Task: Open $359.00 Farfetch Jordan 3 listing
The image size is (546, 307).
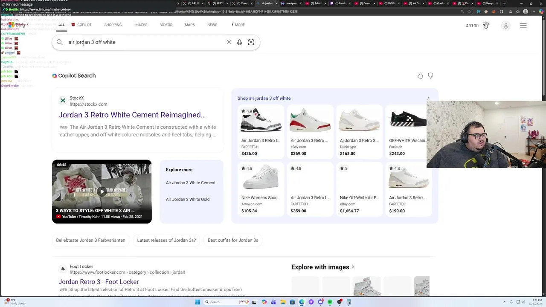Action: click(310, 189)
